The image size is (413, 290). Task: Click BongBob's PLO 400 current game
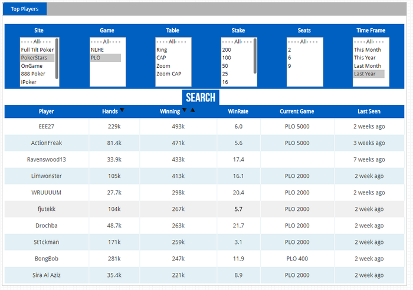coord(297,259)
